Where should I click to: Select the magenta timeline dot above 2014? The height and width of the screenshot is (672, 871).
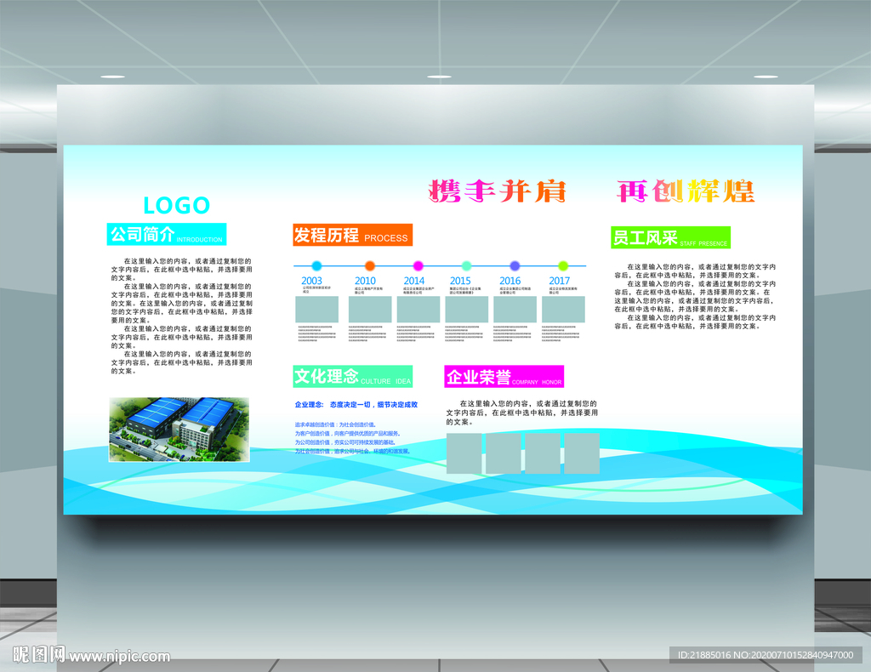(x=418, y=265)
